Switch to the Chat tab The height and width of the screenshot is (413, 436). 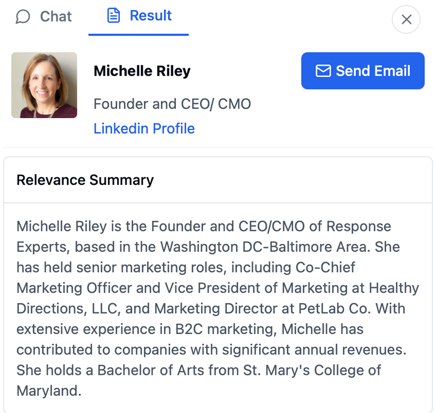(56, 16)
